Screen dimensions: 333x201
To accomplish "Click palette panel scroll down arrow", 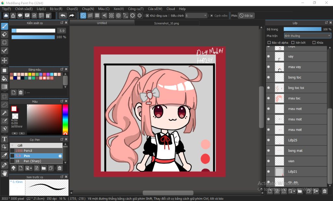I will click(x=65, y=87).
